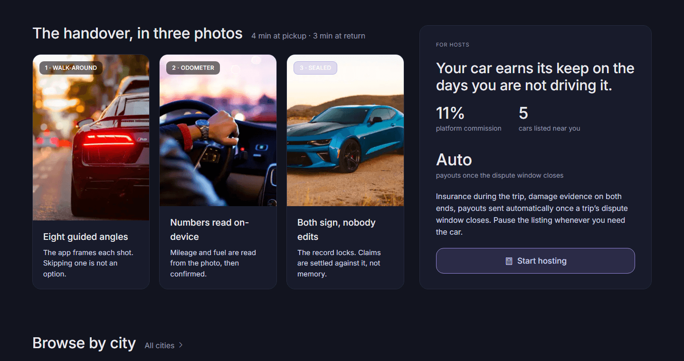Click the Browse by city heading
Image resolution: width=684 pixels, height=361 pixels.
click(84, 343)
